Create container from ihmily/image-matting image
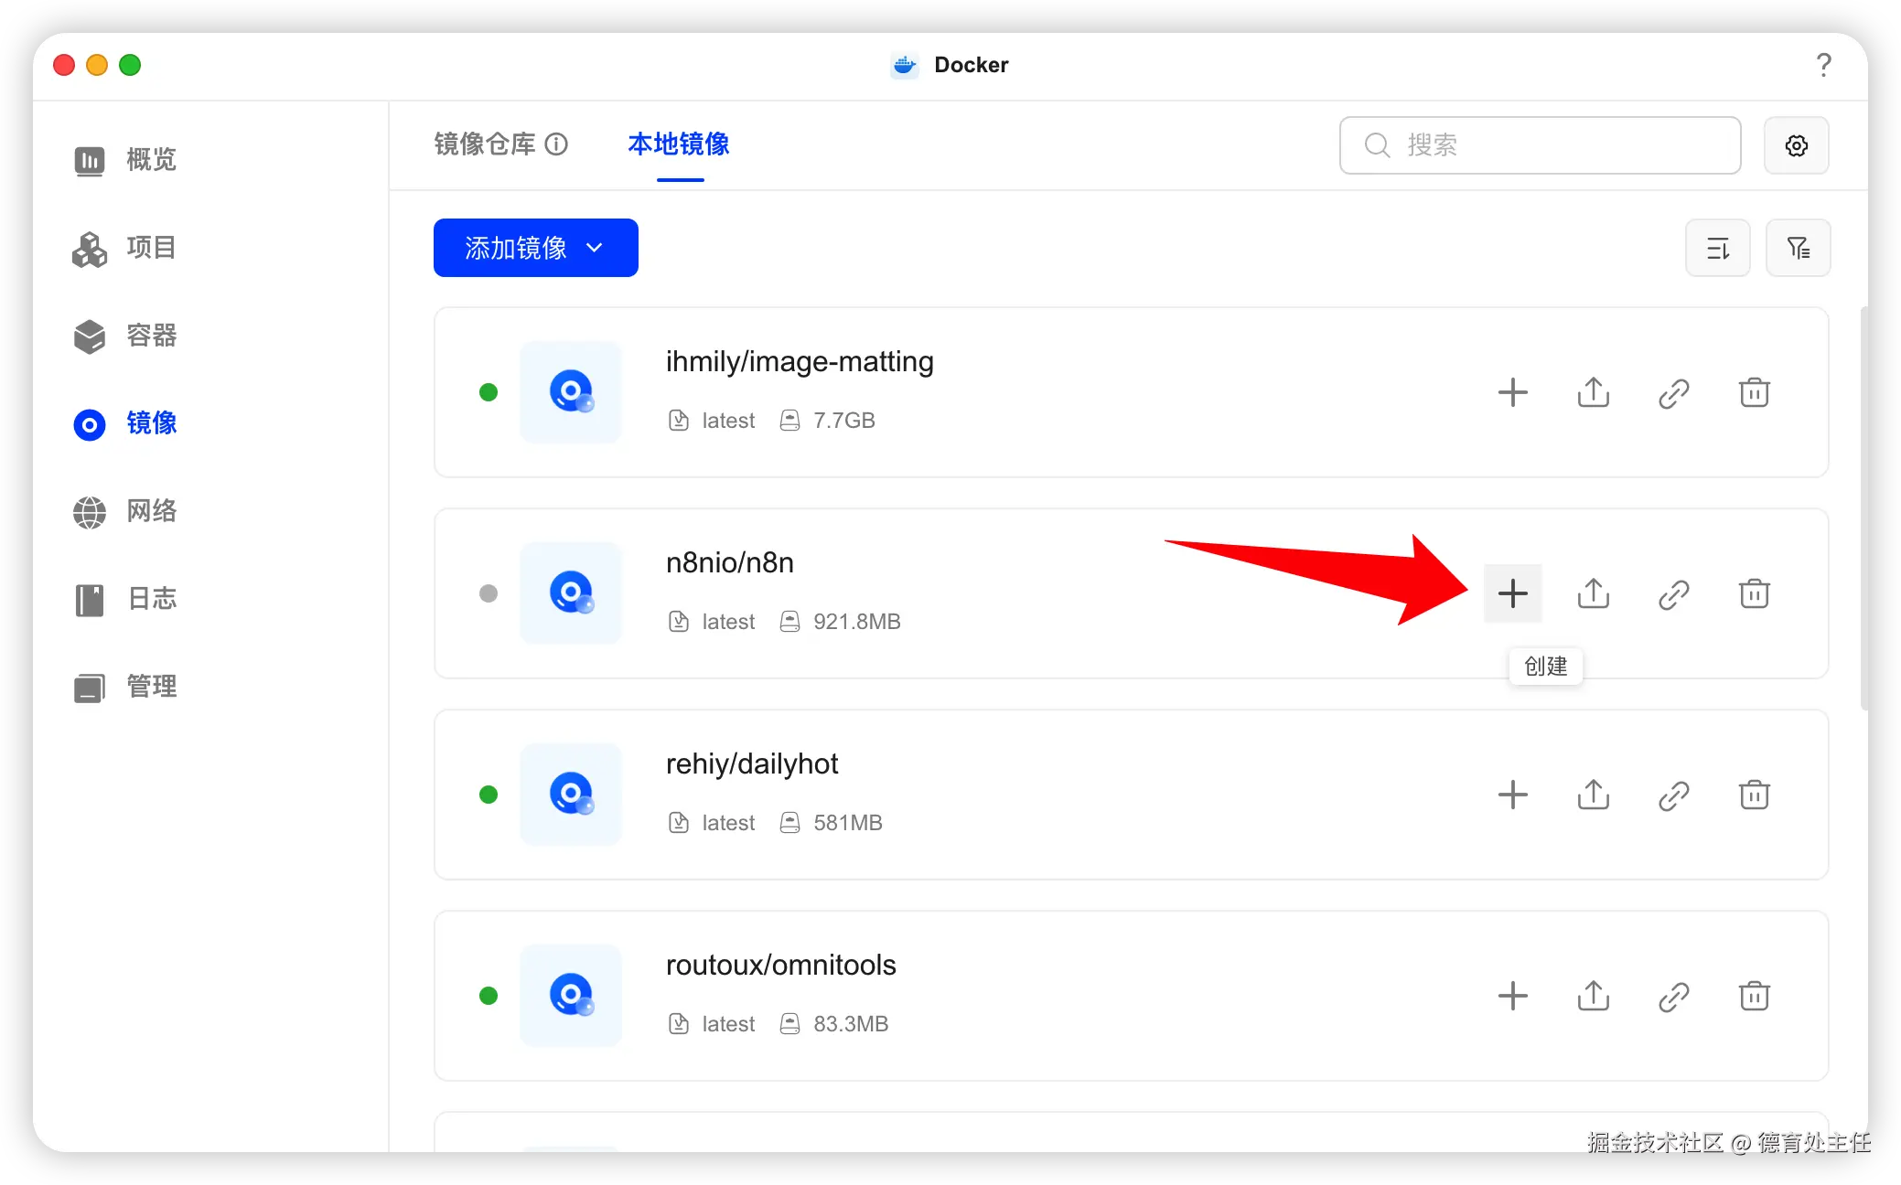 [x=1512, y=393]
